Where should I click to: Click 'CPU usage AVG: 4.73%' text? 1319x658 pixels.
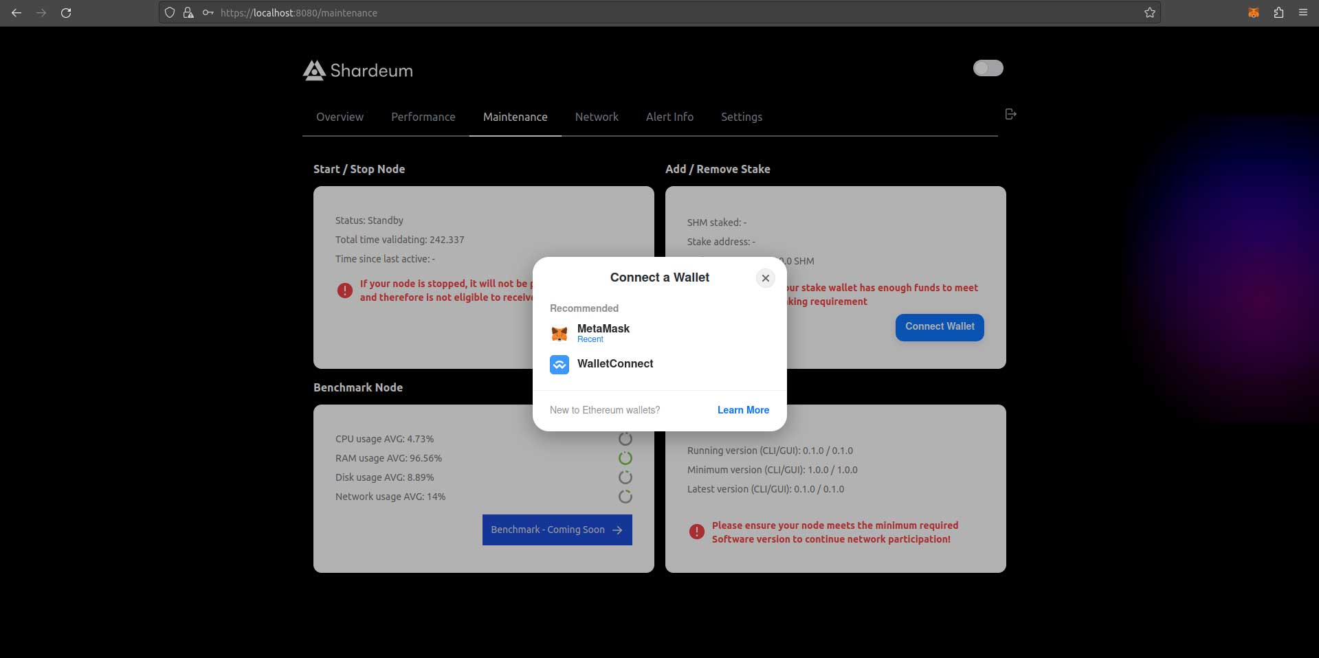(x=384, y=439)
